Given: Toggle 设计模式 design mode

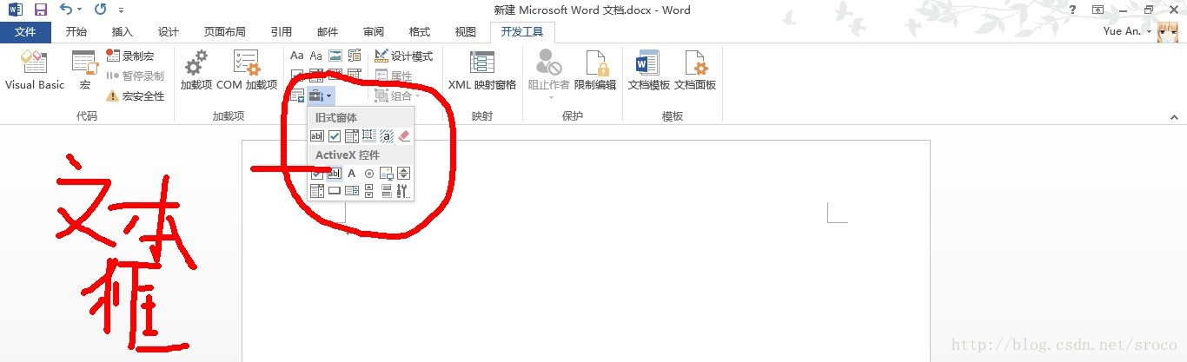Looking at the screenshot, I should click(x=404, y=56).
